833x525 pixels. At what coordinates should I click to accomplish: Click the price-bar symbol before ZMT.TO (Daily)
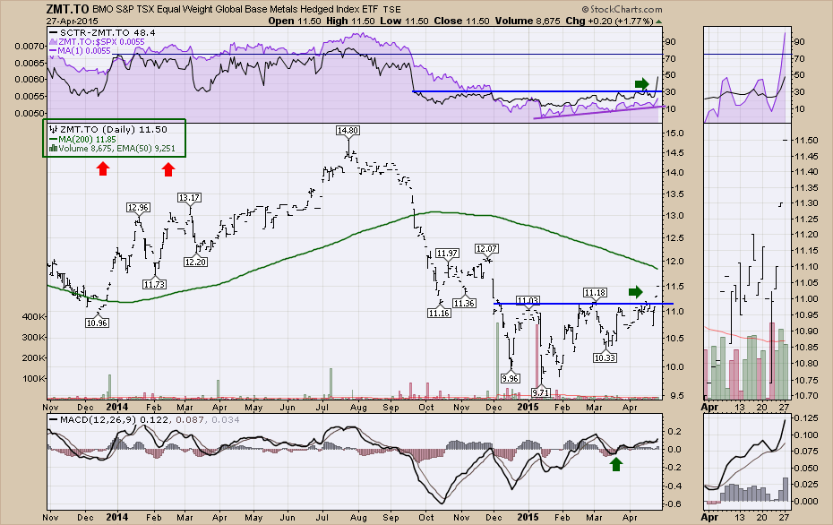coord(53,129)
